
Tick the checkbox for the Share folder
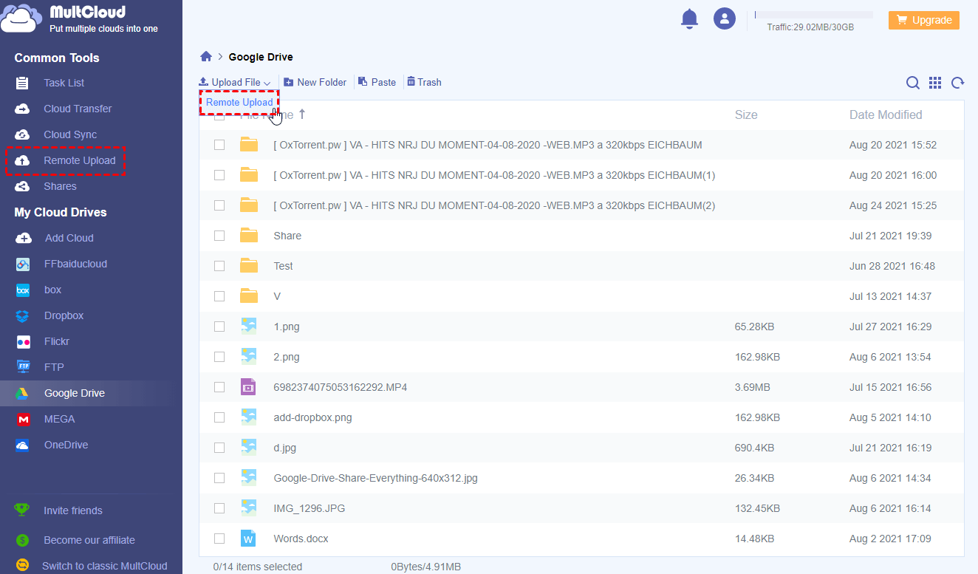tap(219, 236)
